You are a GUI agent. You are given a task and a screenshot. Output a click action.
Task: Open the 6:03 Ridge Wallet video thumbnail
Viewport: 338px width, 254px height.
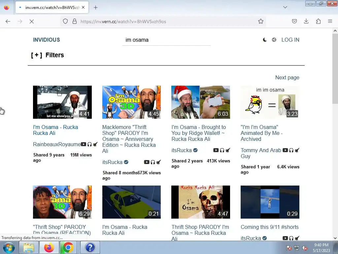(x=201, y=102)
